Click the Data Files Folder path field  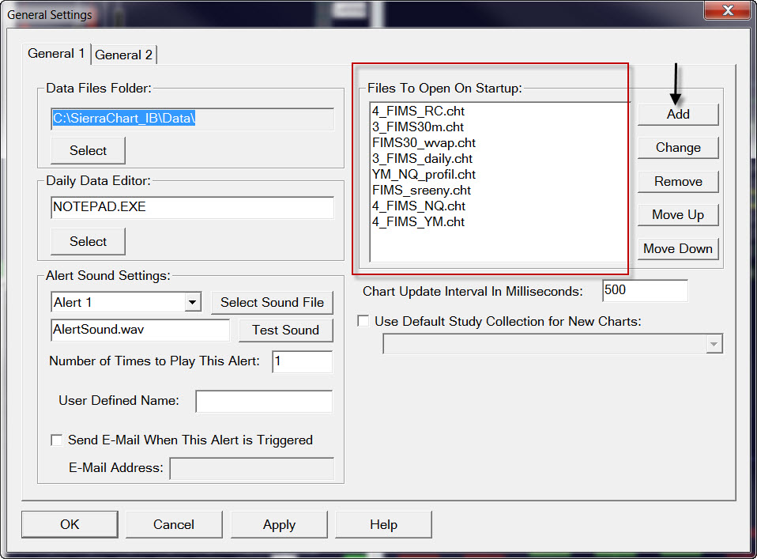pyautogui.click(x=192, y=119)
